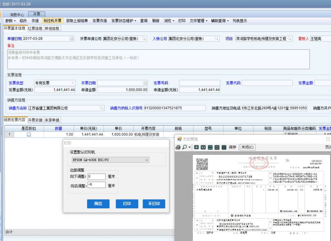
Task: Show four pages layout in preview
Action: point(217,147)
